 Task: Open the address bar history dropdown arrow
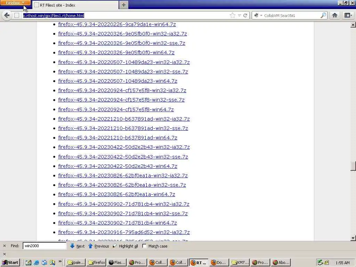(239, 15)
